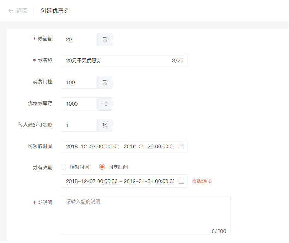The height and width of the screenshot is (243, 289).
Task: Click the 返回 text link
Action: pos(22,11)
